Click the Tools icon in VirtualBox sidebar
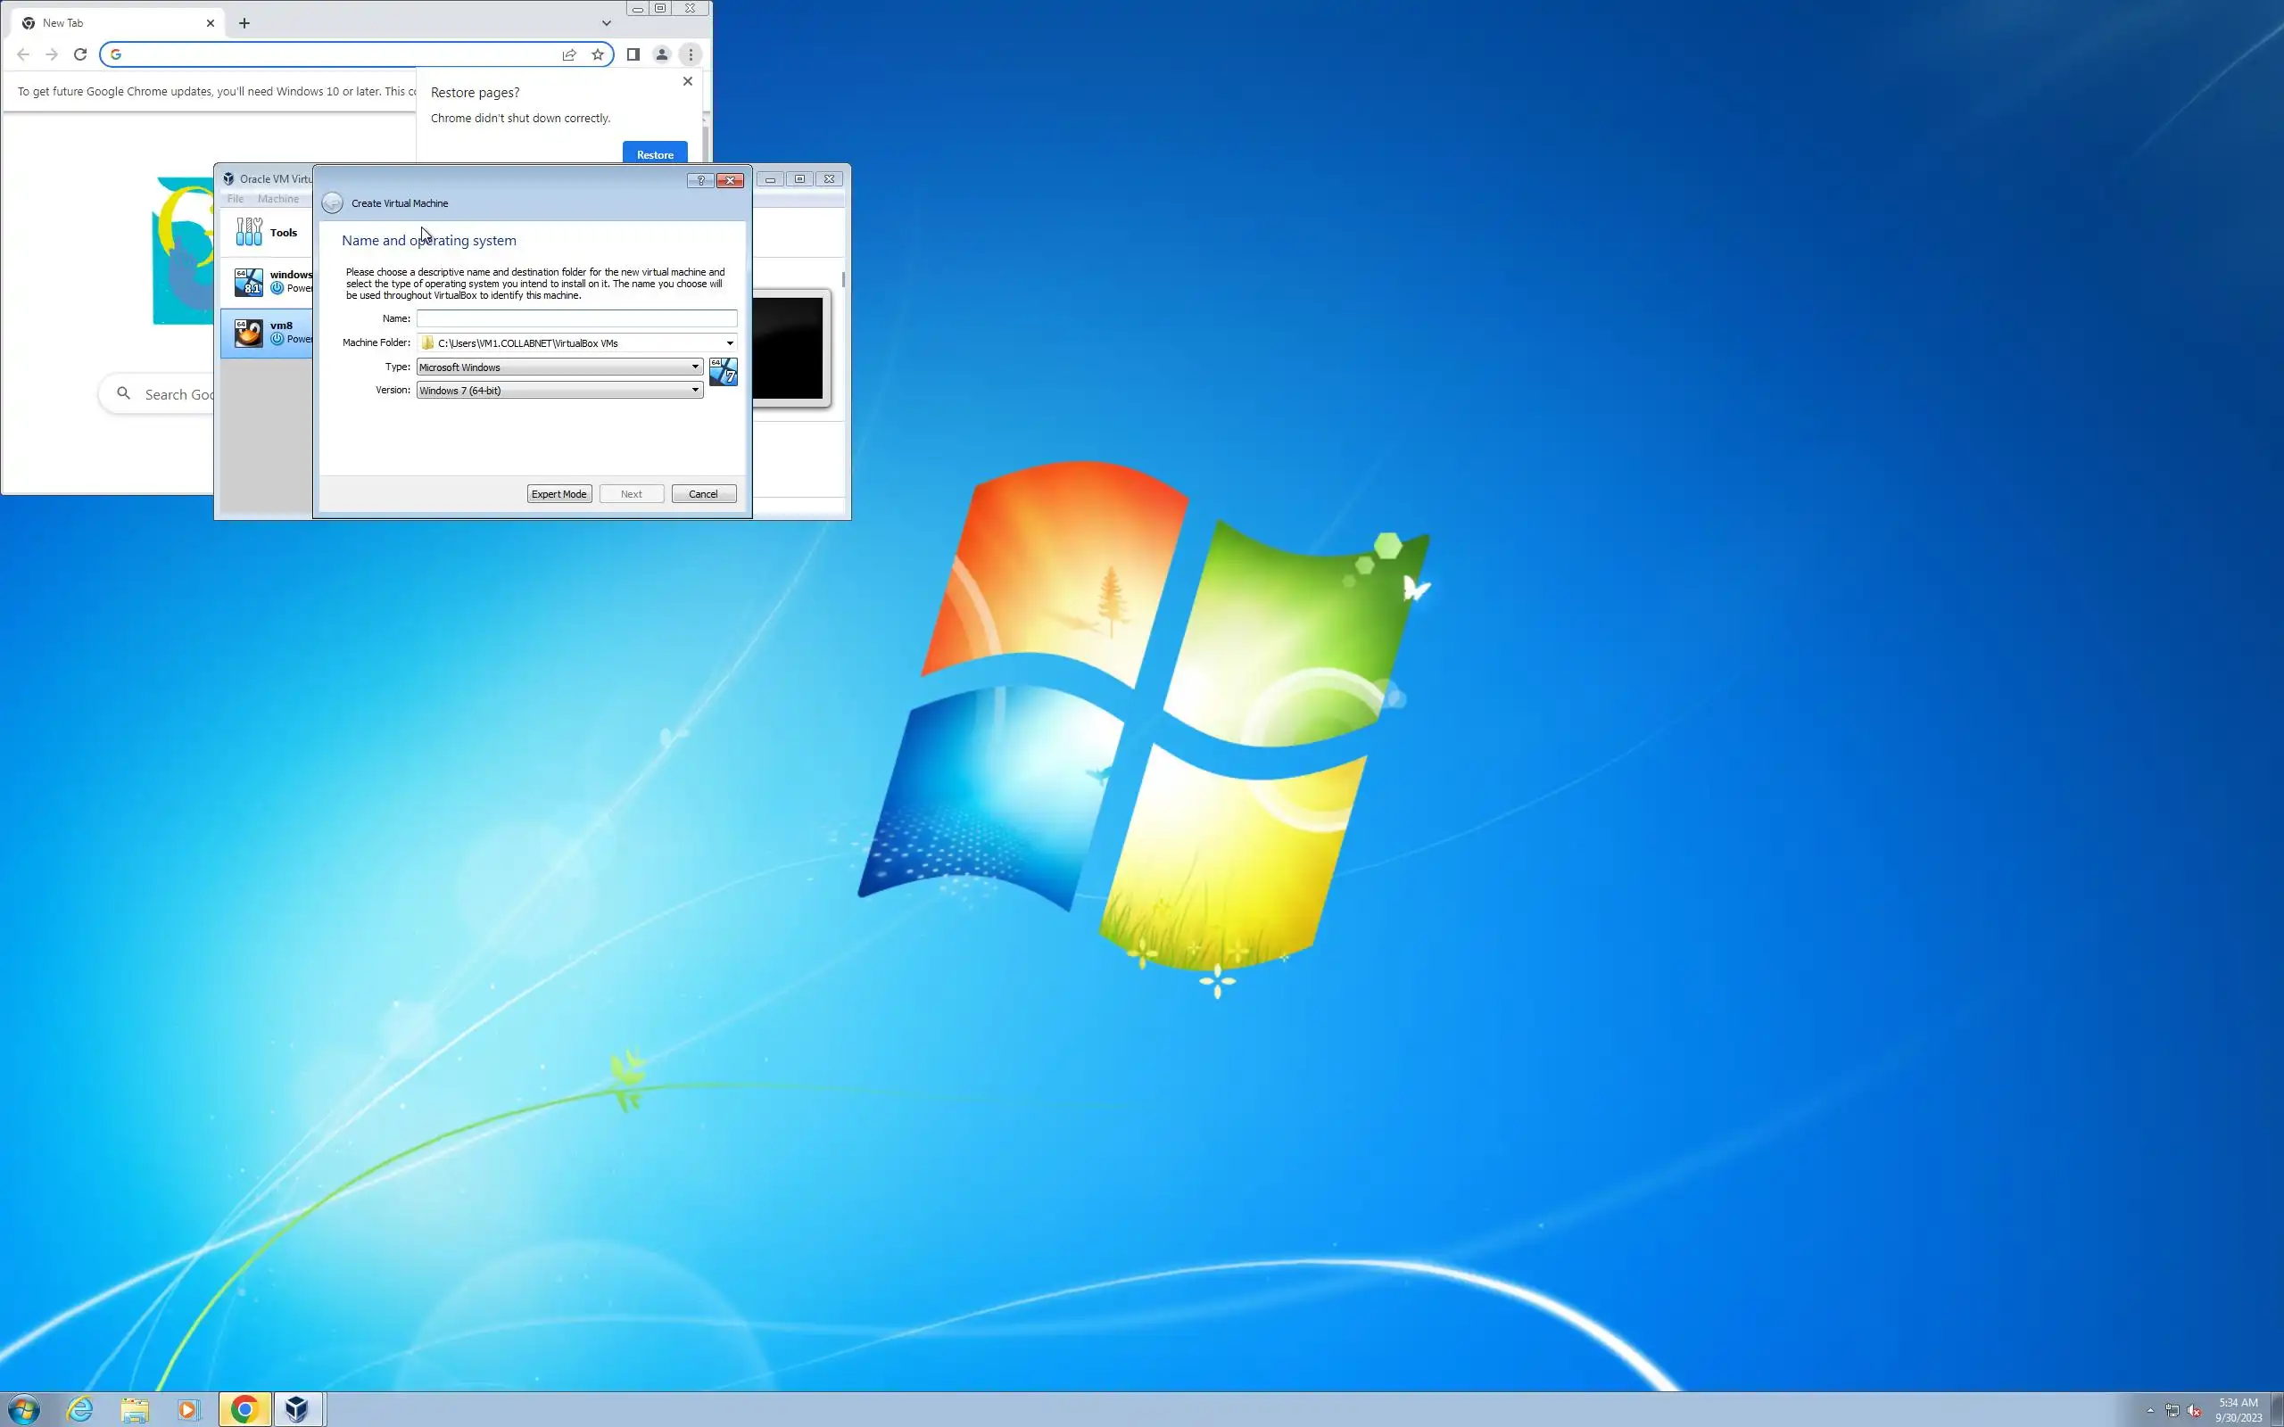 [249, 232]
